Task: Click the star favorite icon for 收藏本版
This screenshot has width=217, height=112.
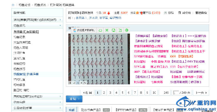Action: 137,13
